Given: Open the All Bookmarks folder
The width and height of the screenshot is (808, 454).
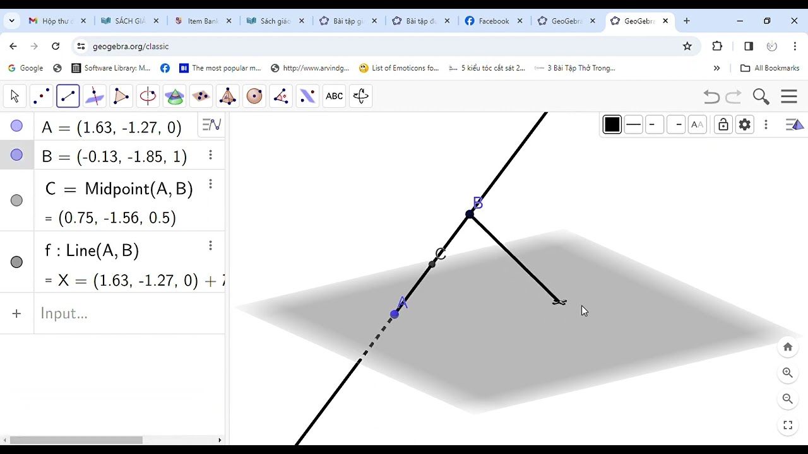Looking at the screenshot, I should [x=769, y=68].
